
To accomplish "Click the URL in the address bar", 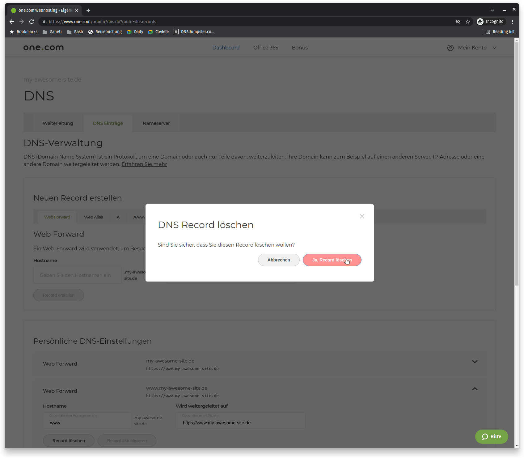I will pyautogui.click(x=103, y=22).
